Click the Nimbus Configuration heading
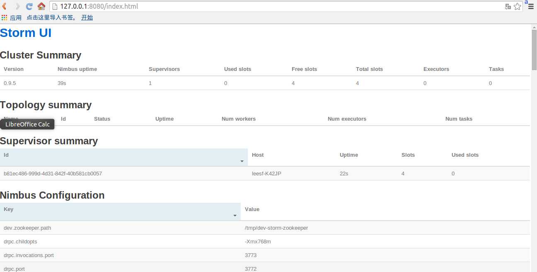Viewport: 537px width, 272px height. [x=52, y=195]
